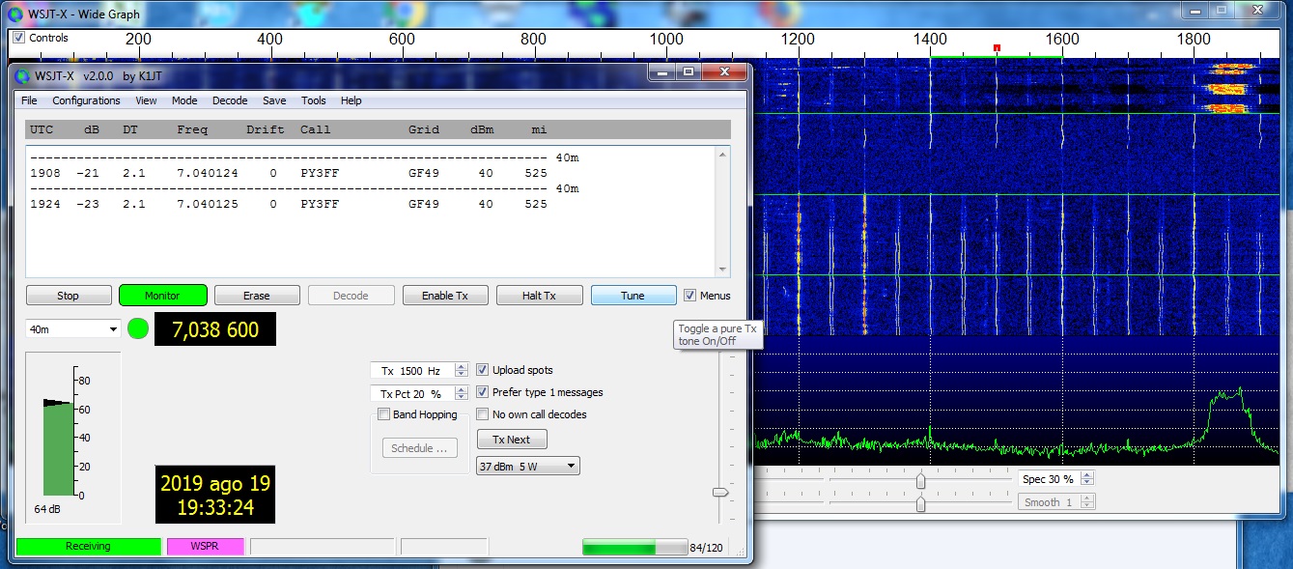Click the Spec 30 % field in Wide Graph
This screenshot has width=1293, height=569.
[1050, 479]
